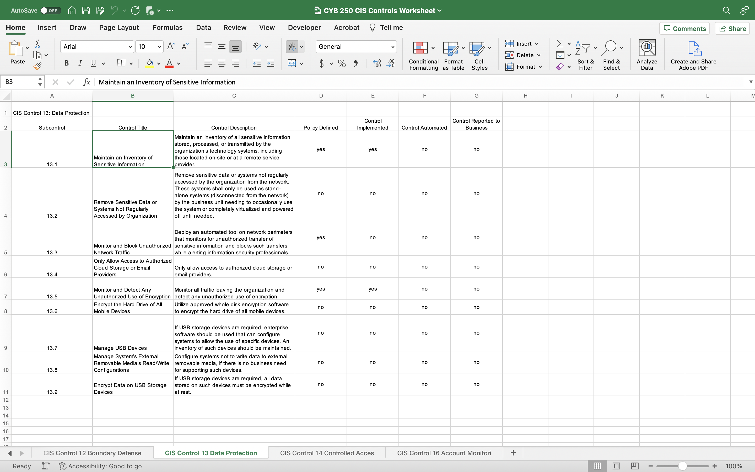Click the Insert Function fx icon
This screenshot has width=755, height=472.
point(87,82)
